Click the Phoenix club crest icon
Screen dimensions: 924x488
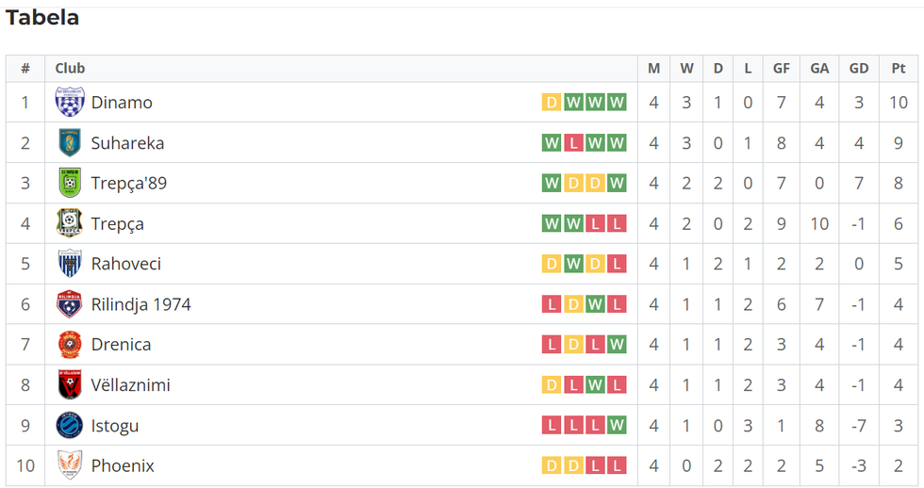pos(70,465)
